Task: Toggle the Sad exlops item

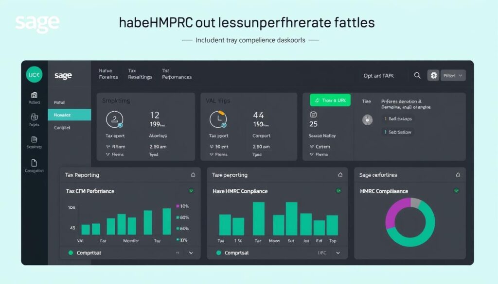Action: coord(398,118)
